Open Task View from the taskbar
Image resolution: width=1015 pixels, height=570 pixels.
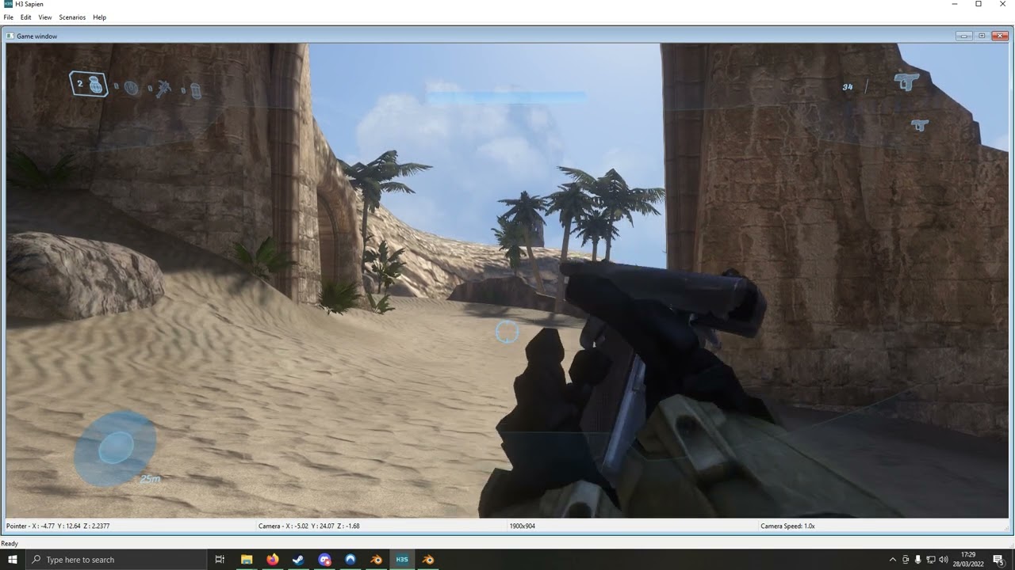click(x=220, y=560)
